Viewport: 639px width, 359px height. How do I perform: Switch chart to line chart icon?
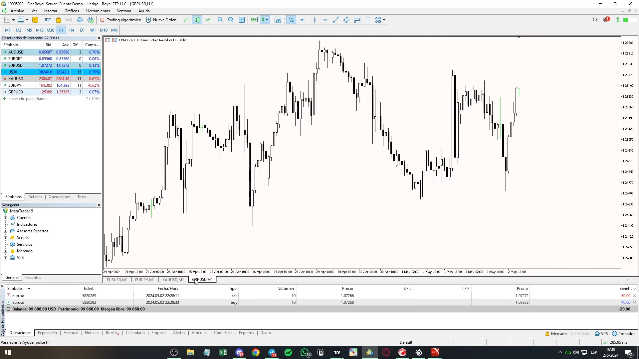(x=208, y=20)
